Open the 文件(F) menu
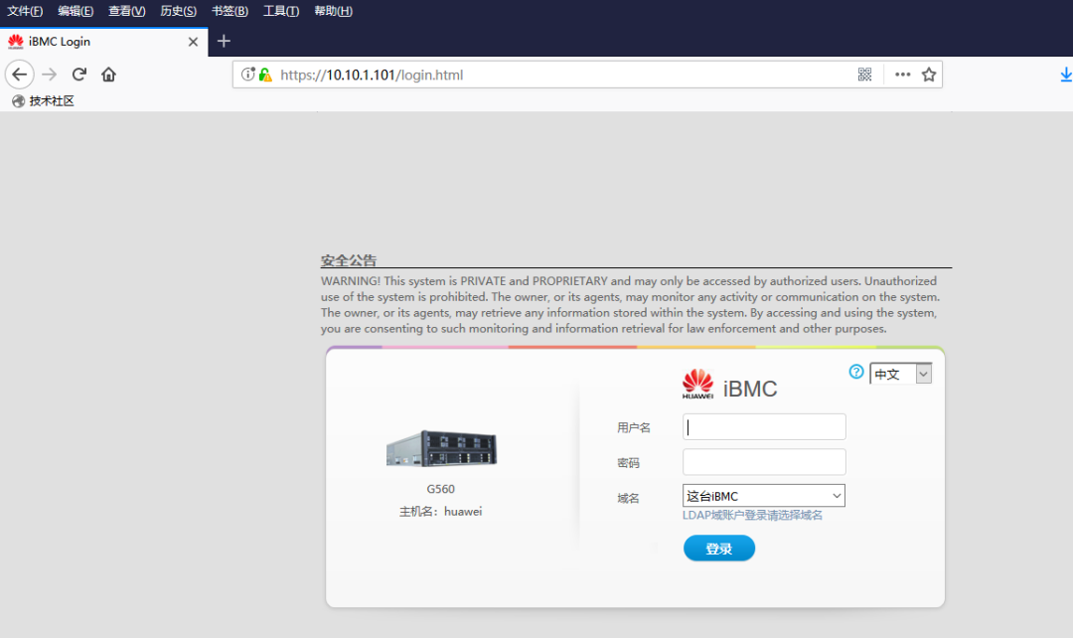Viewport: 1073px width, 638px height. pyautogui.click(x=25, y=11)
